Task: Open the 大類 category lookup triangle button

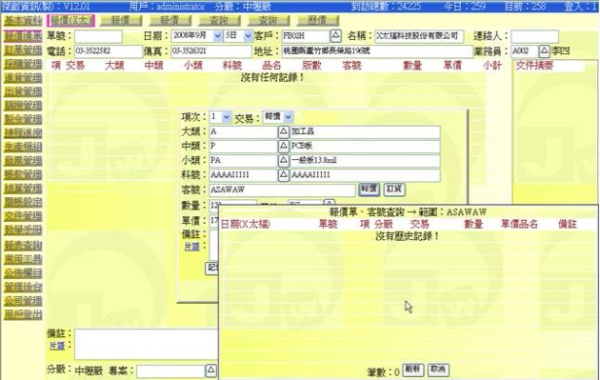Action: (x=283, y=131)
